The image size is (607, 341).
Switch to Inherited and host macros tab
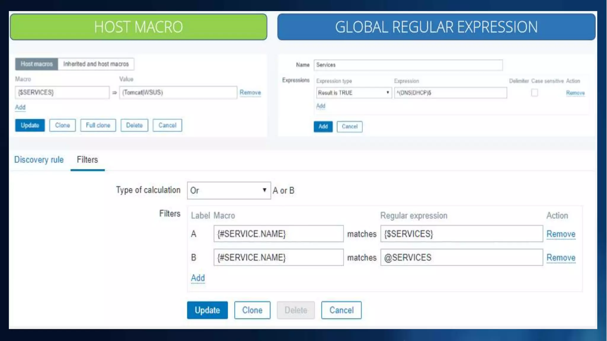(96, 64)
